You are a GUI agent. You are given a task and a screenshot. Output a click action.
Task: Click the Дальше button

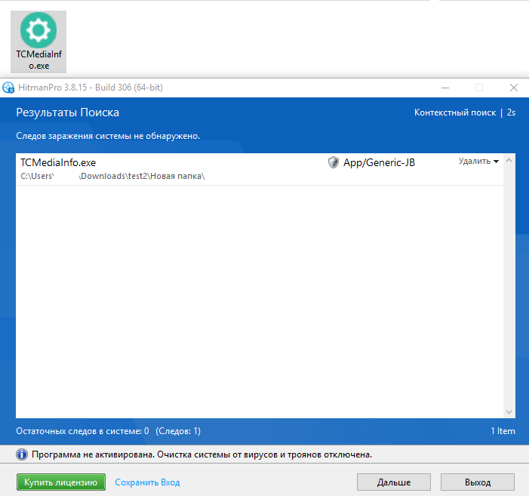[394, 482]
